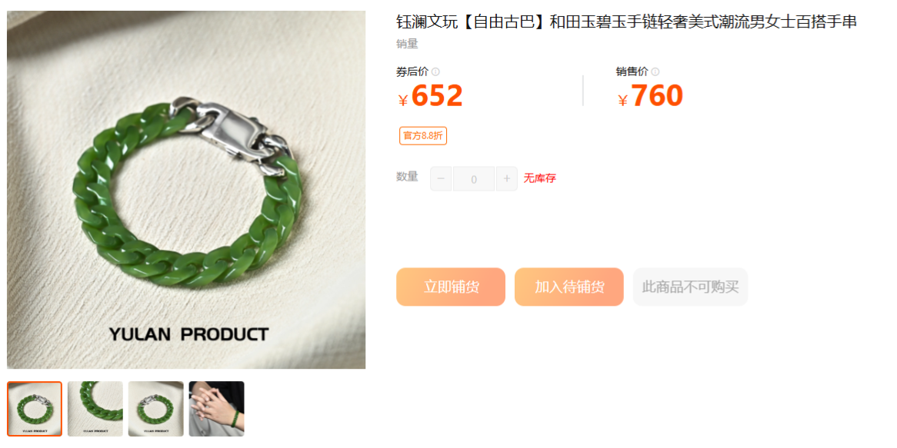Click the main bracelet product image
Image resolution: width=897 pixels, height=448 pixels.
tap(186, 190)
